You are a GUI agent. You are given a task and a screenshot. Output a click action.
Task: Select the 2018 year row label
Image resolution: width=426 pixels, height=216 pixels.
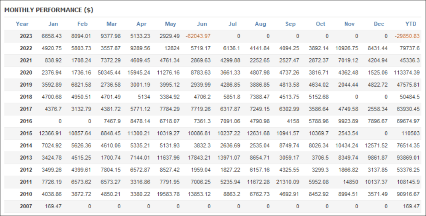pos(26,96)
